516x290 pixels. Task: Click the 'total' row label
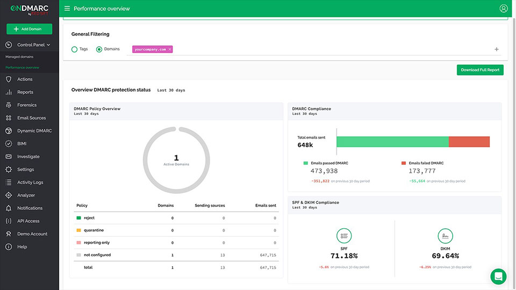(x=88, y=267)
